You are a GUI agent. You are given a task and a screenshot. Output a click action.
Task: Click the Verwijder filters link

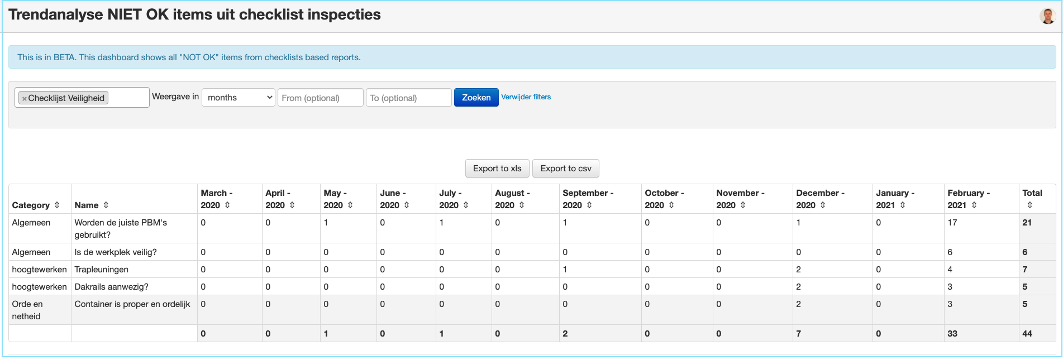(x=526, y=97)
